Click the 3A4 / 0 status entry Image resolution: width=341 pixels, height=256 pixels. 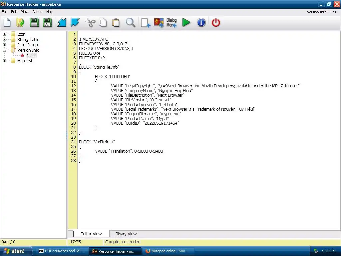pos(8,242)
